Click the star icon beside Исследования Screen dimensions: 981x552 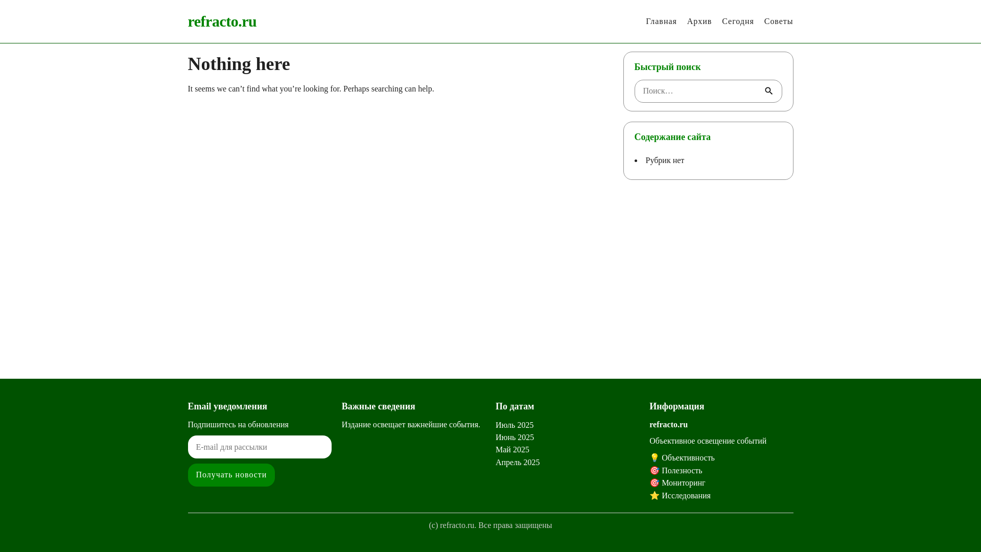point(655,495)
